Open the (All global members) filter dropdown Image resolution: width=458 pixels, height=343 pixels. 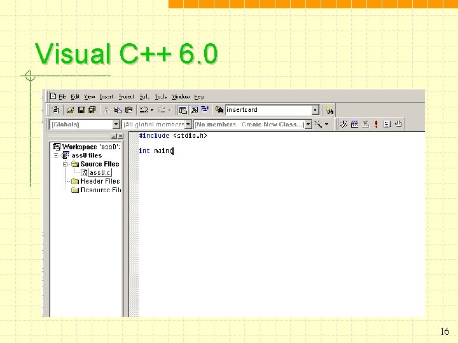(x=188, y=124)
